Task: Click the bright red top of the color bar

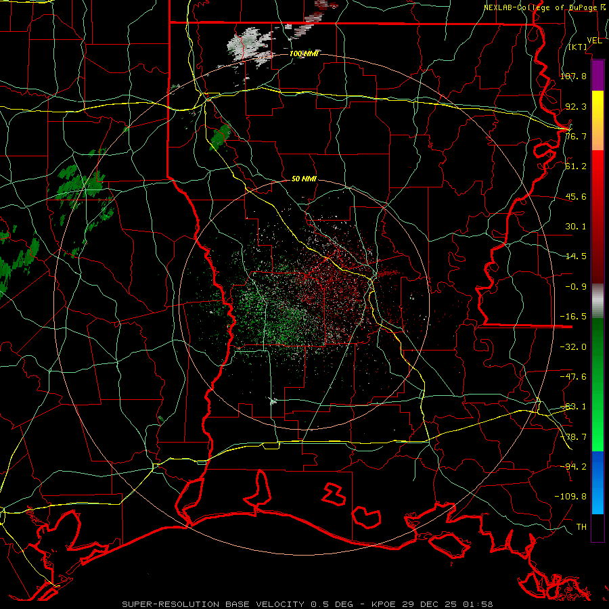Action: click(597, 163)
